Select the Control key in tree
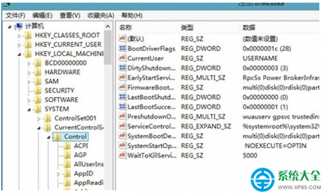This screenshot has height=193, width=322. (x=75, y=137)
